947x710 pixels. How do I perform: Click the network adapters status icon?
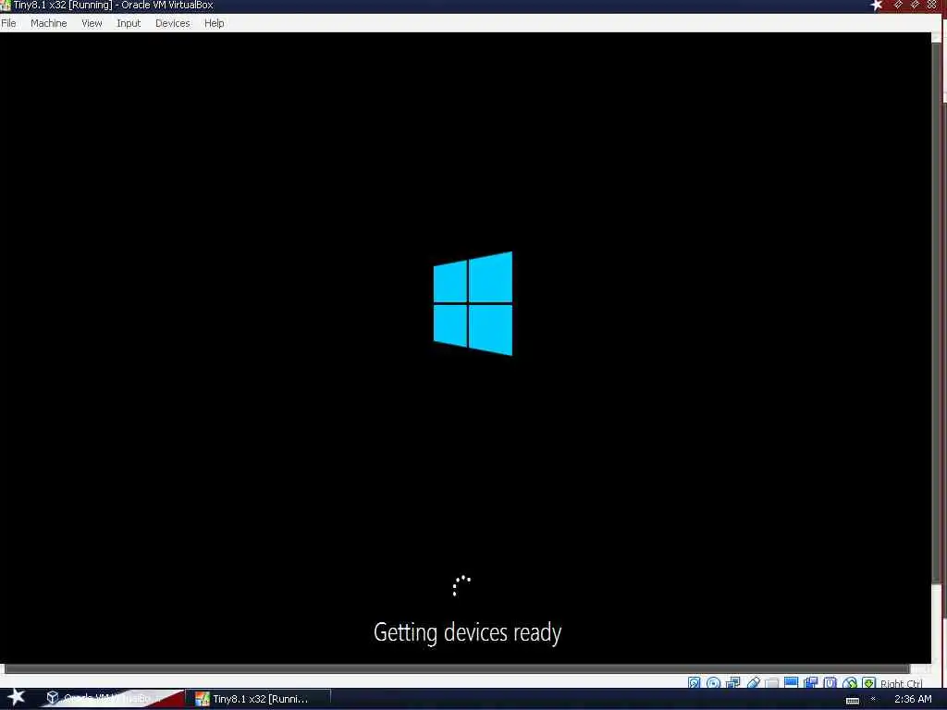click(733, 683)
